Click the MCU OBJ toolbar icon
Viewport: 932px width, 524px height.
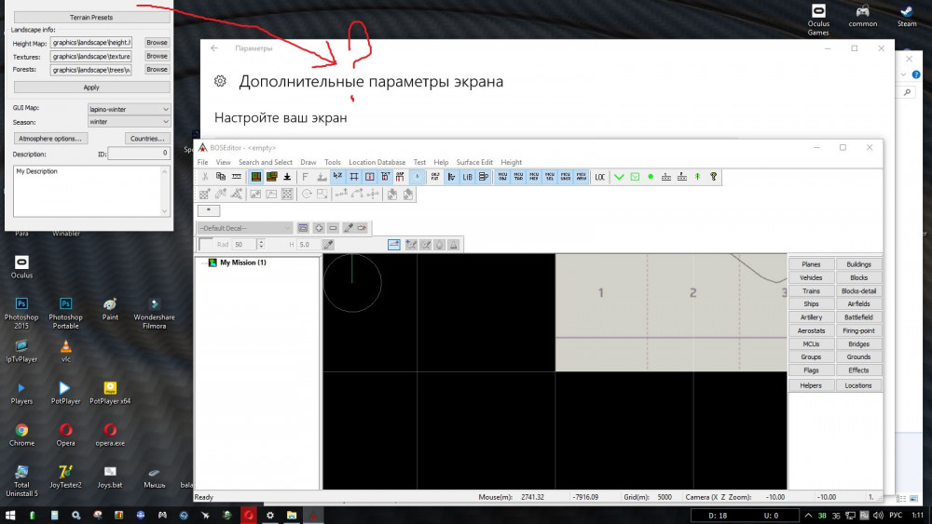point(503,176)
